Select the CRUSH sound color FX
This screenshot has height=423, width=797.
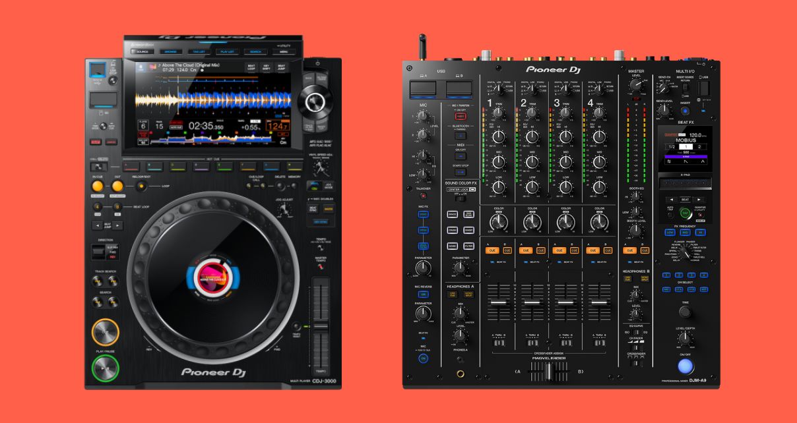click(x=453, y=230)
